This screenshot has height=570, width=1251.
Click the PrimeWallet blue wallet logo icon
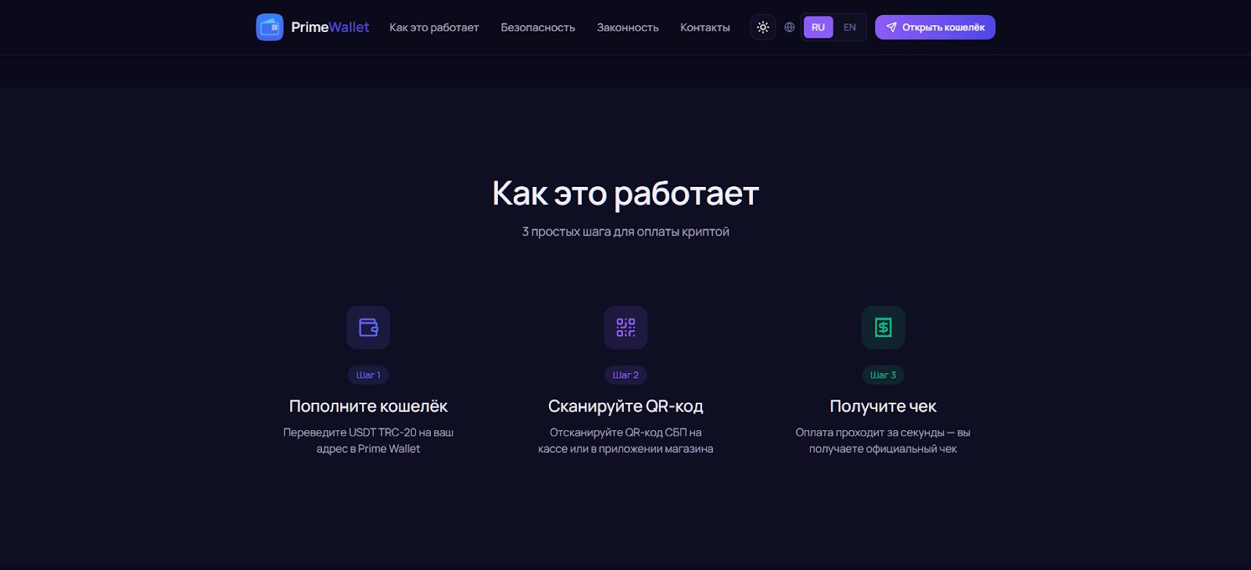tap(270, 27)
